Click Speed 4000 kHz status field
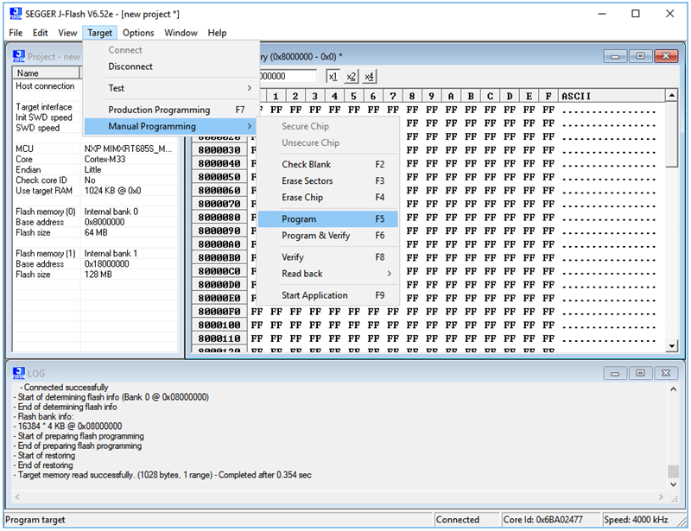 [x=637, y=520]
